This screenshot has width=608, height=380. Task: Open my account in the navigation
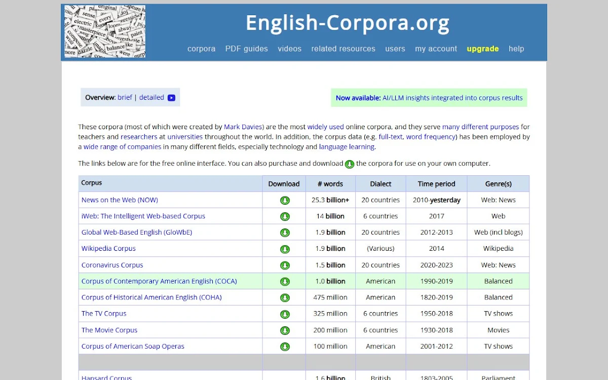click(x=436, y=49)
